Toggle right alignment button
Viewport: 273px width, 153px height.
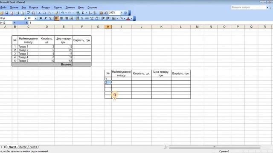(67, 18)
